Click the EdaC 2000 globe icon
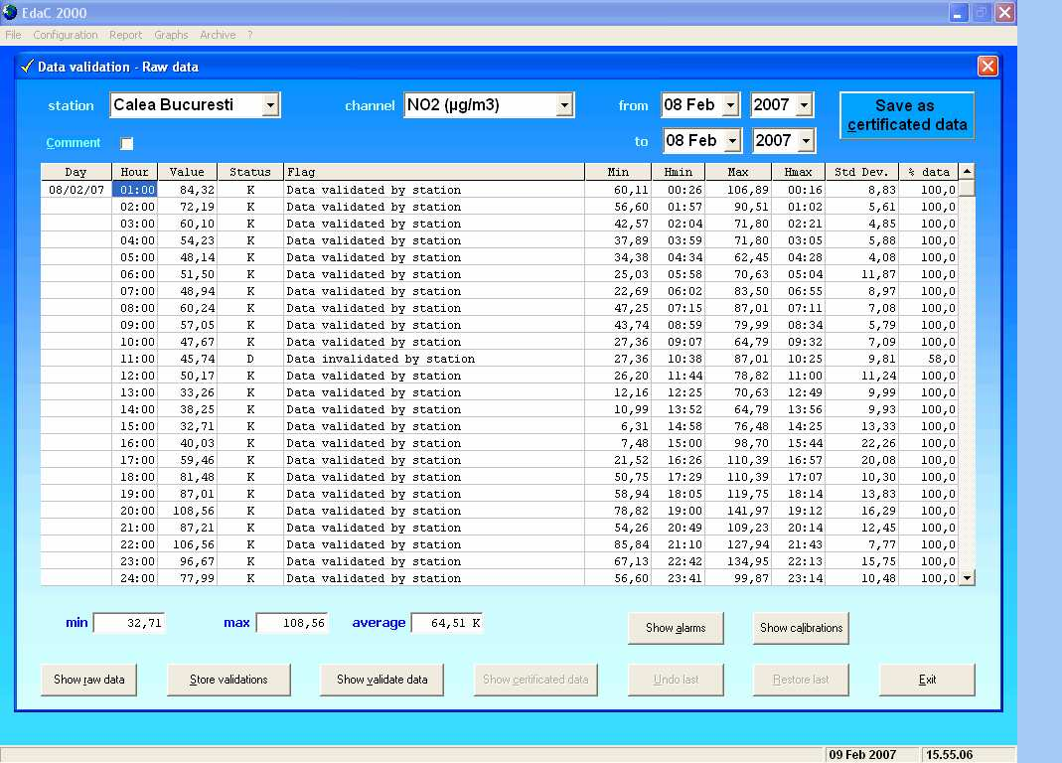1062x763 pixels. tap(10, 12)
